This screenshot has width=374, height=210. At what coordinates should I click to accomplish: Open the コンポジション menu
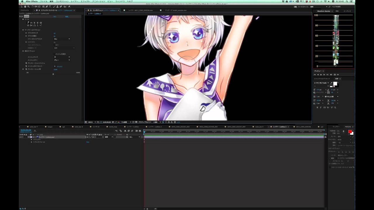click(62, 1)
